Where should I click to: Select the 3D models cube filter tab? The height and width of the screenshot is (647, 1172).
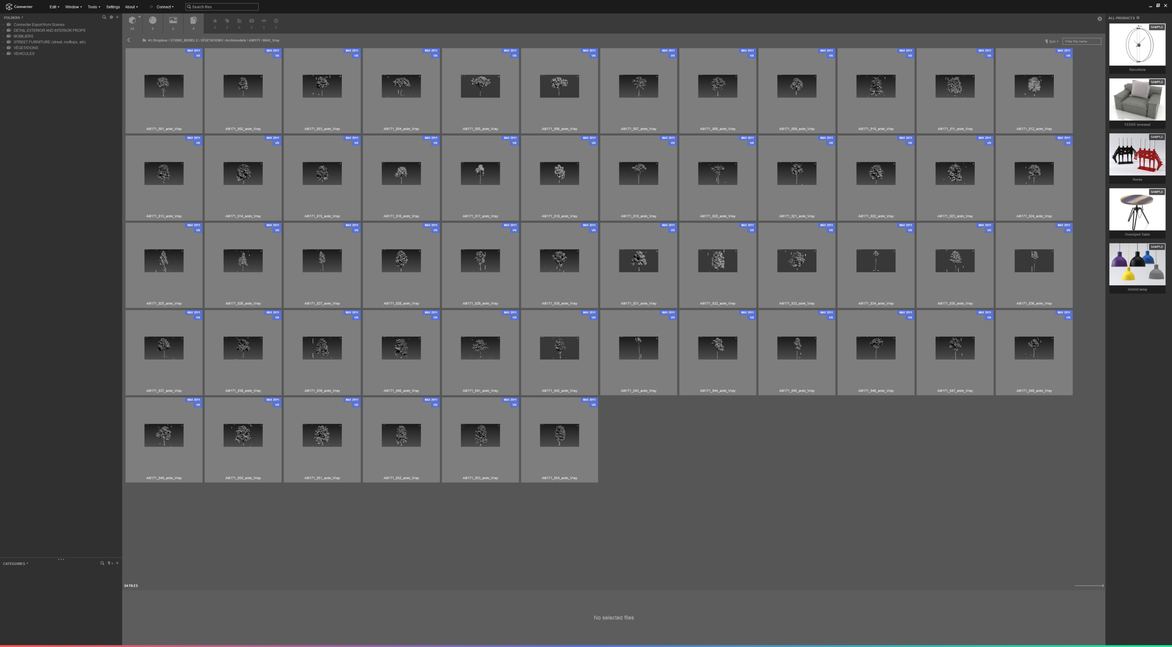point(133,22)
